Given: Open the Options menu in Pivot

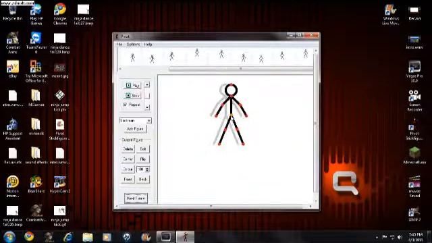Looking at the screenshot, I should [x=133, y=44].
